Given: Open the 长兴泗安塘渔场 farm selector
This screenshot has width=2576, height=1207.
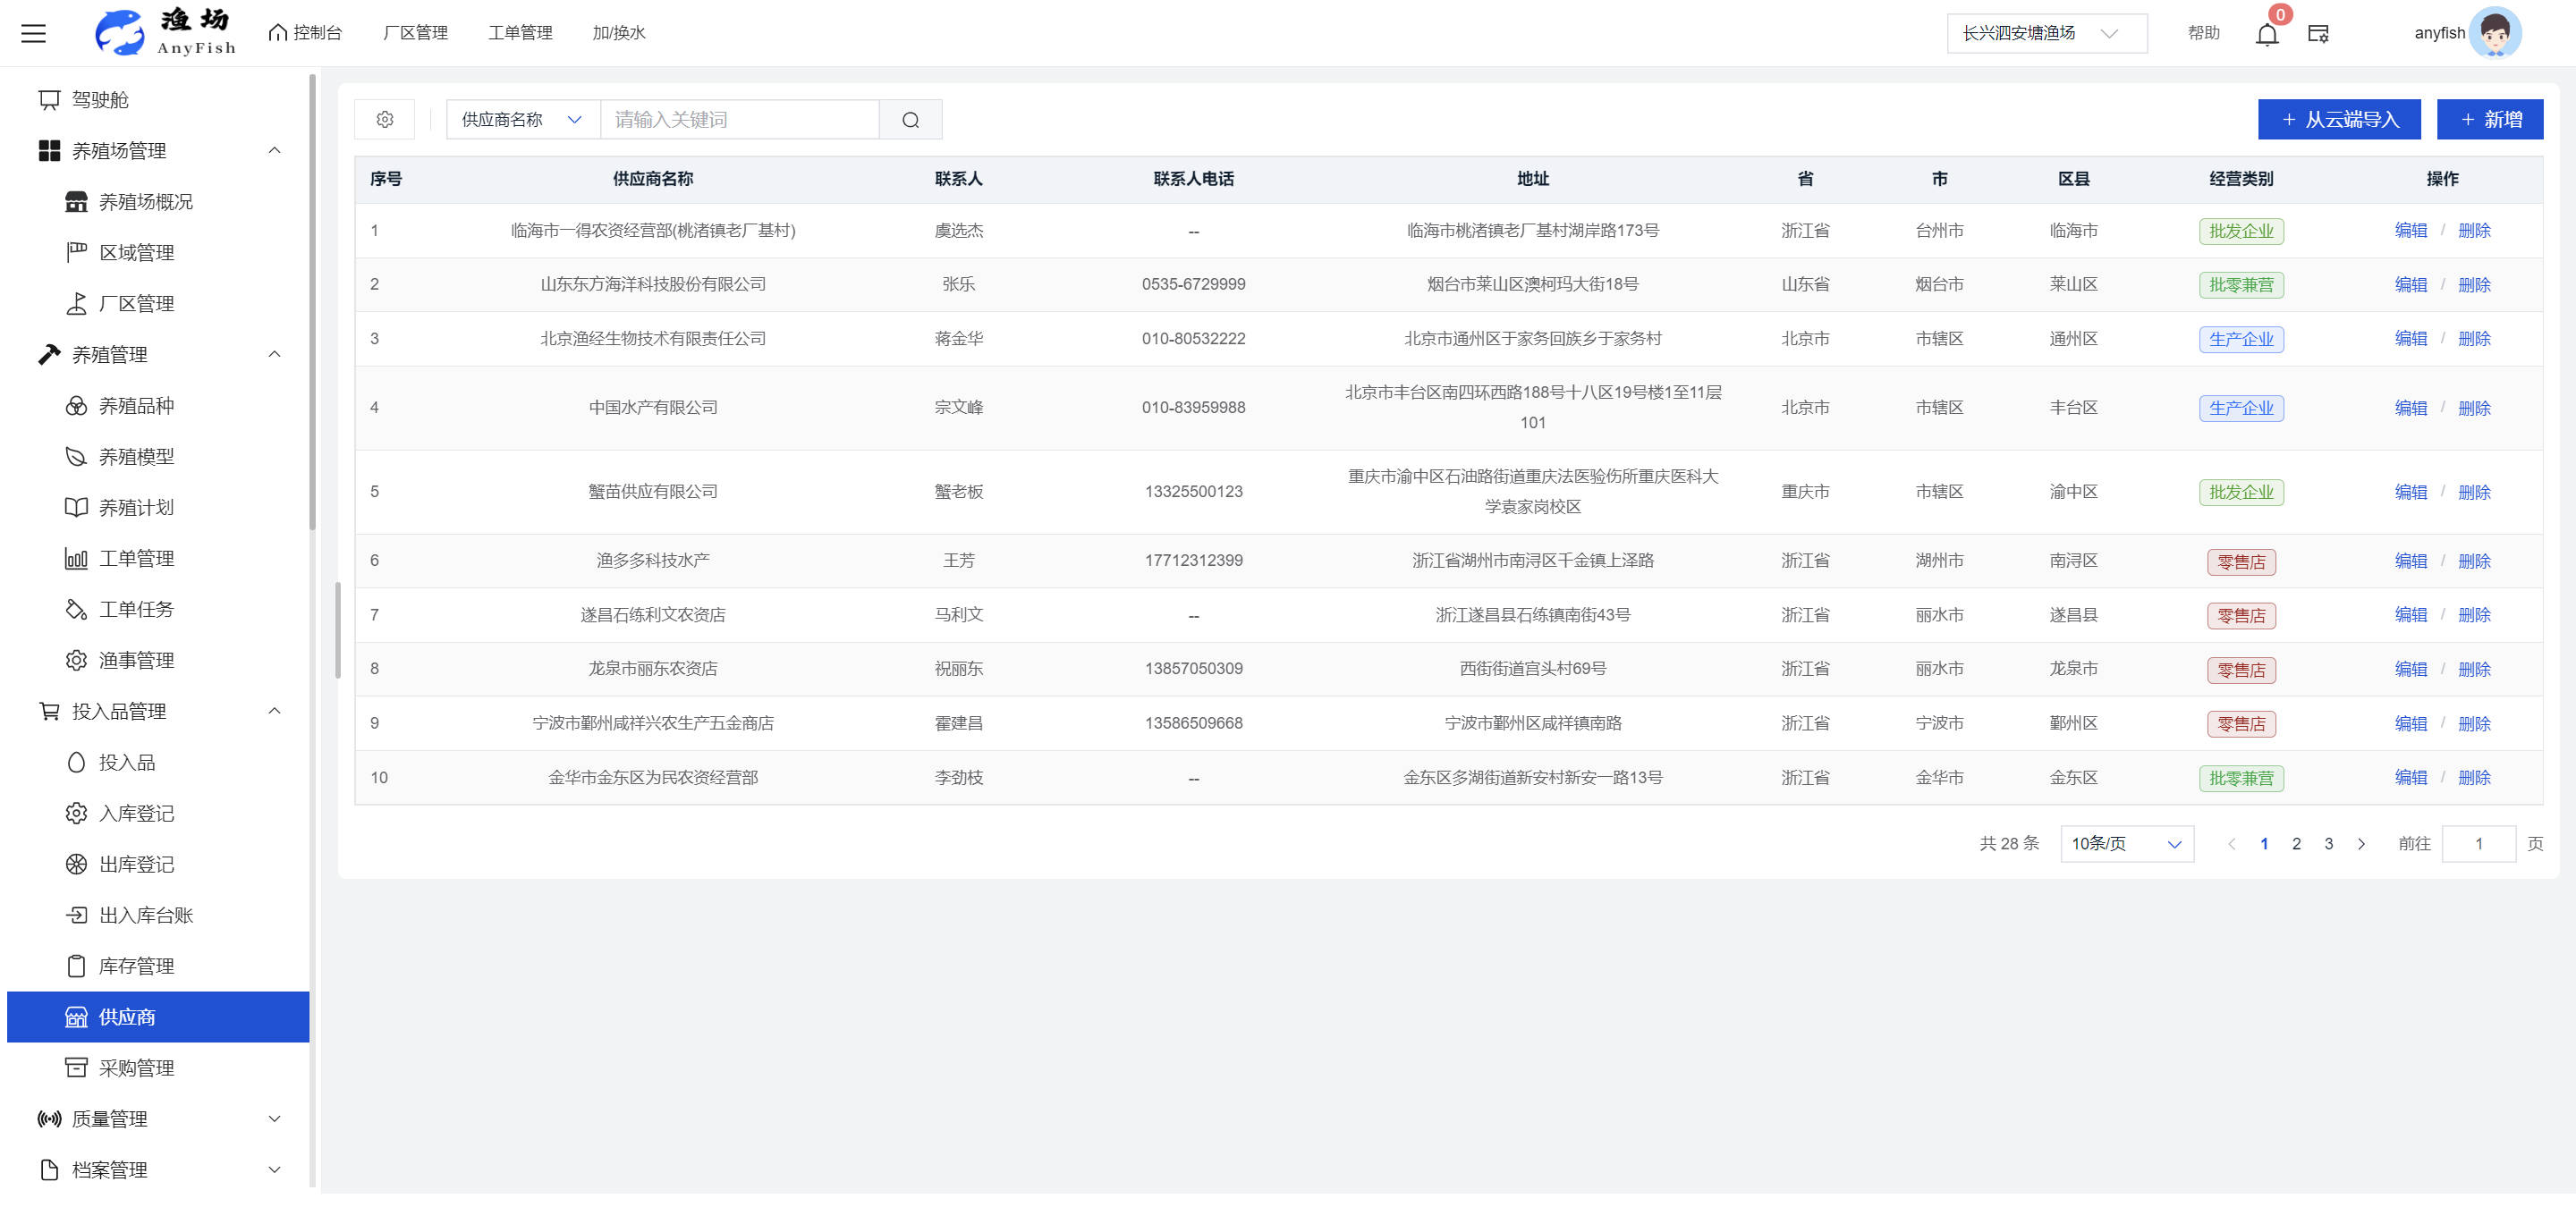Looking at the screenshot, I should pos(2046,34).
